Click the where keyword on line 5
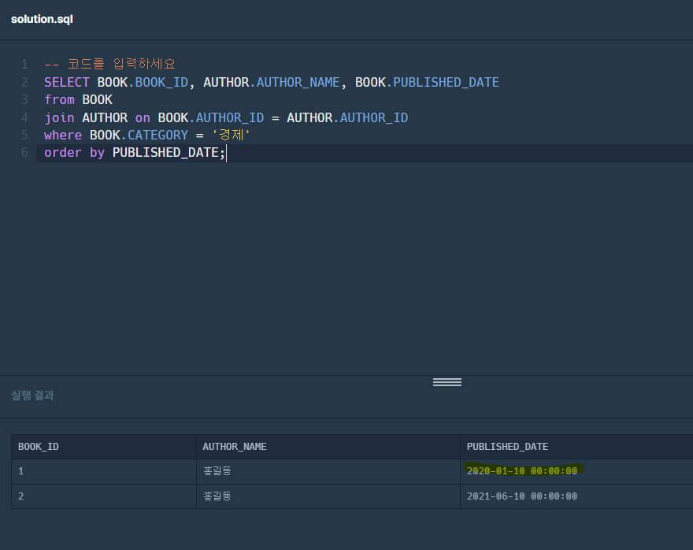Image resolution: width=693 pixels, height=550 pixels. (63, 136)
